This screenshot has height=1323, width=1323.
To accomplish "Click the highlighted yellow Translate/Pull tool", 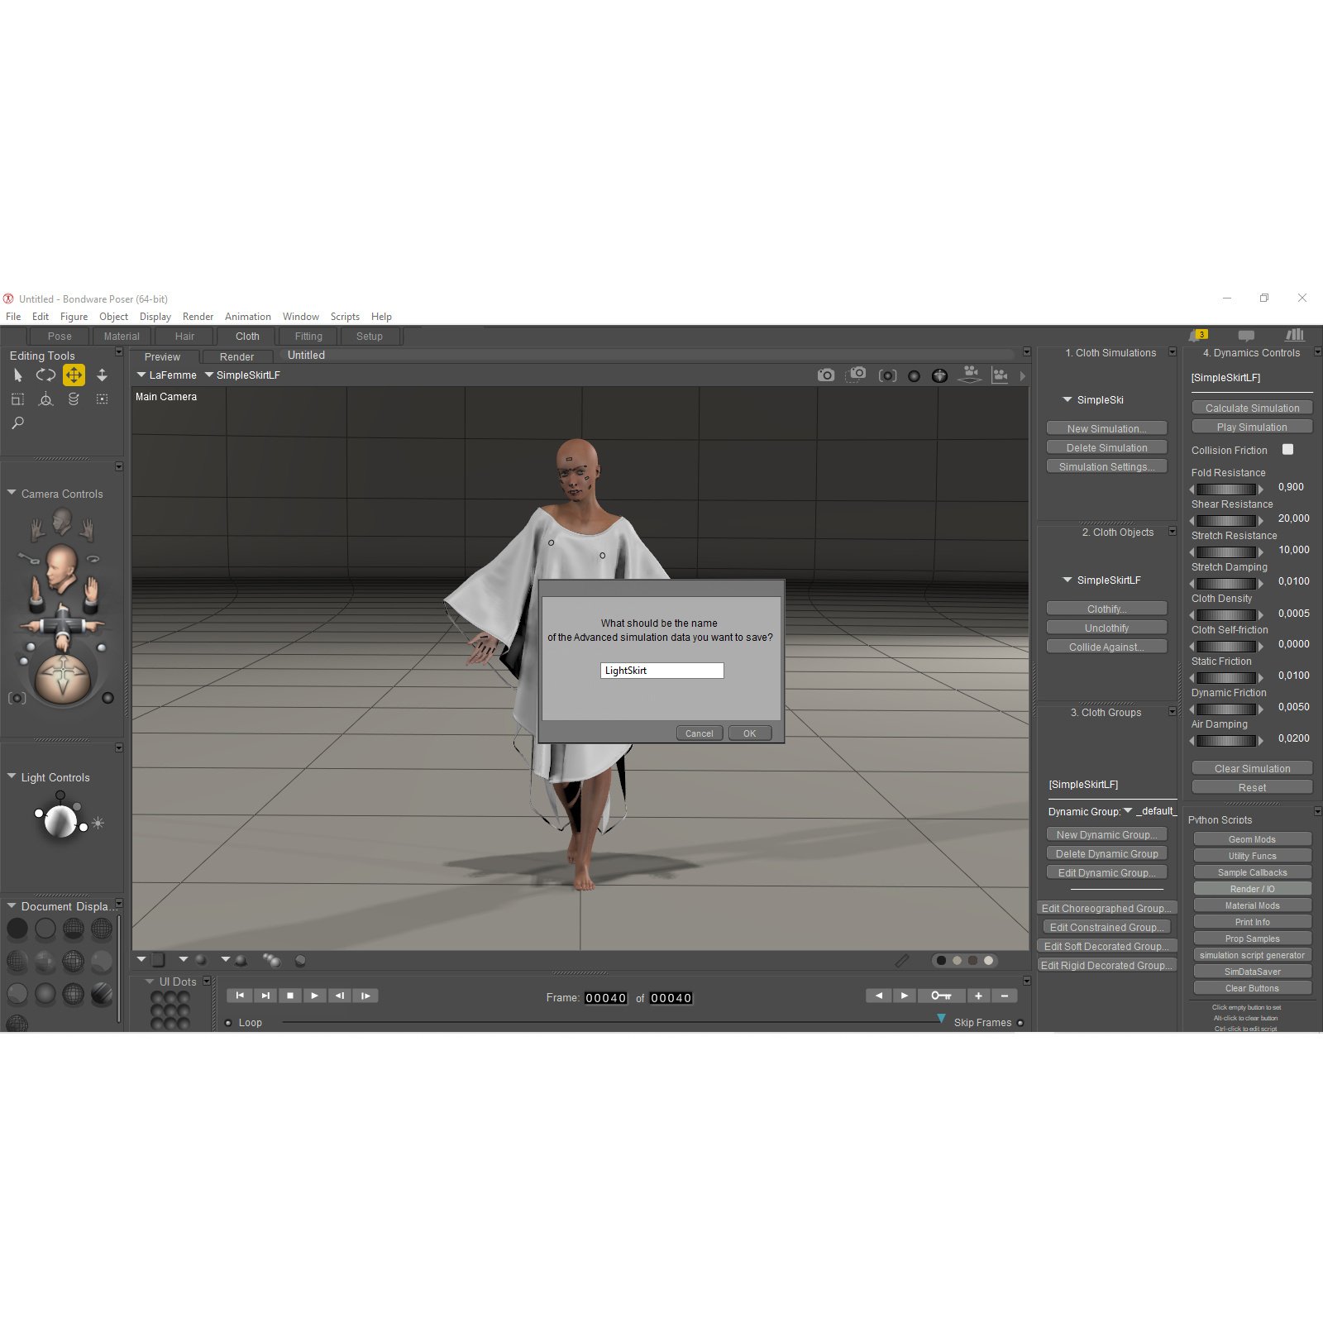I will click(74, 375).
